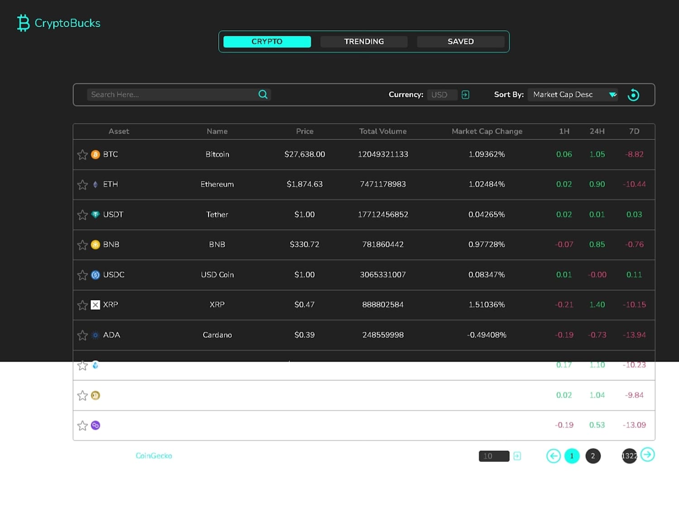Click the Bitcoin name cell
Viewport: 679px width, 509px height.
[217, 154]
